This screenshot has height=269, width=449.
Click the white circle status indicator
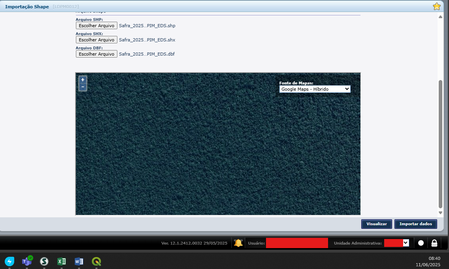pos(421,243)
